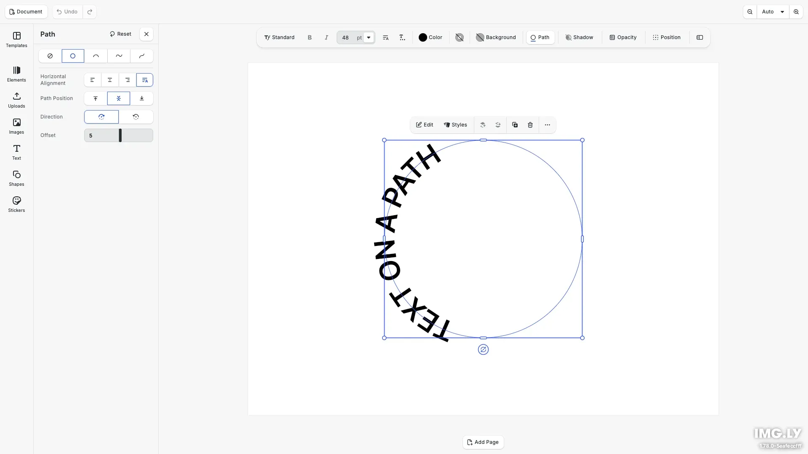The image size is (808, 454).
Task: Open the Background color options
Action: (496, 37)
